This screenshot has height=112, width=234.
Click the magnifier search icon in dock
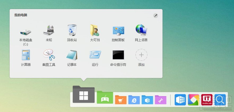pos(220,100)
